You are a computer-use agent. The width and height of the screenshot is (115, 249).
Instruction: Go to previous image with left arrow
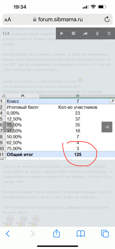point(8,127)
